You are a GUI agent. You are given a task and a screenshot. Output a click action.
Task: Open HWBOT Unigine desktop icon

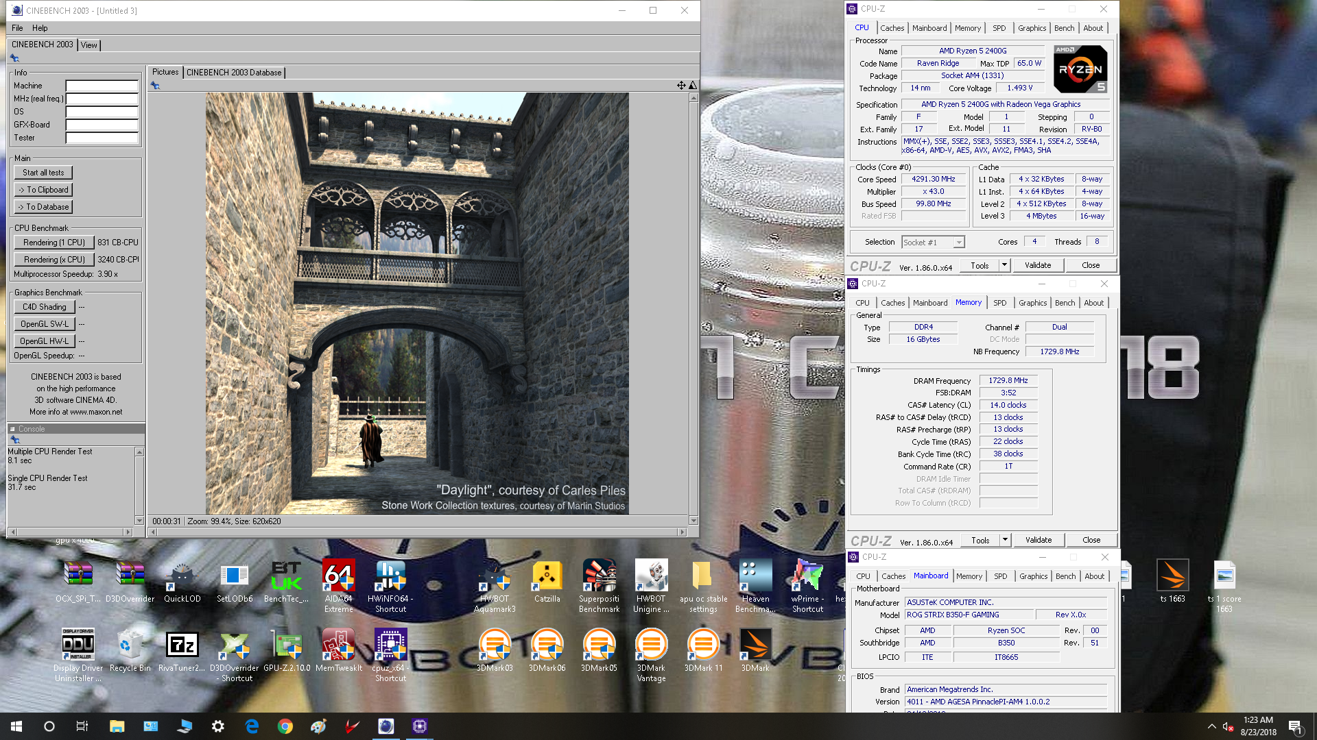tap(651, 586)
